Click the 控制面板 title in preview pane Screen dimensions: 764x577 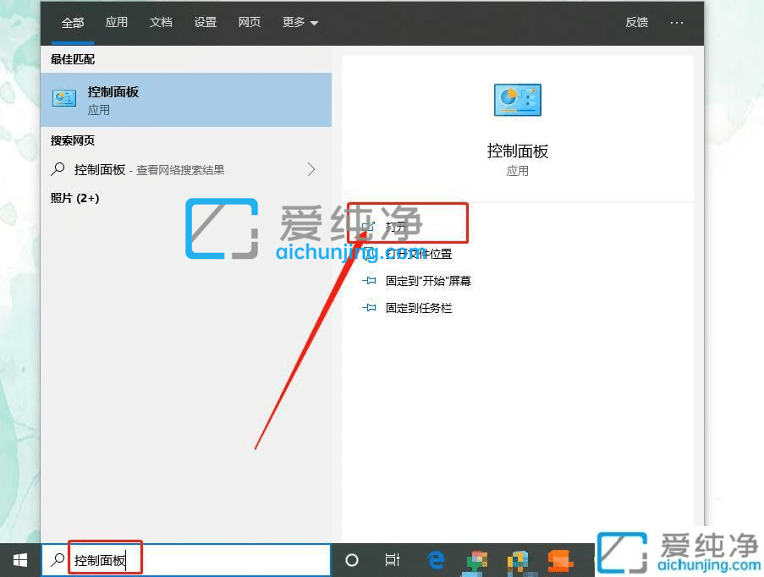click(518, 151)
